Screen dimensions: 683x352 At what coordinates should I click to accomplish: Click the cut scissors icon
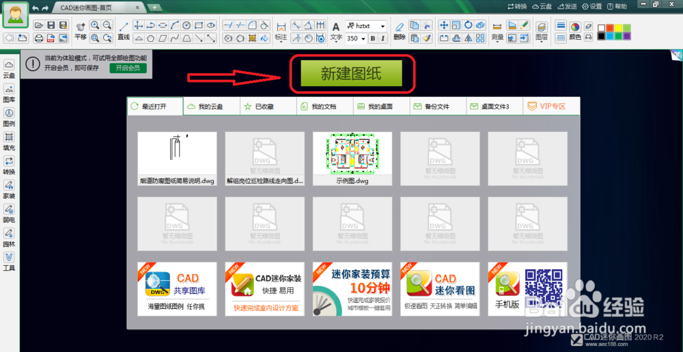point(427,25)
